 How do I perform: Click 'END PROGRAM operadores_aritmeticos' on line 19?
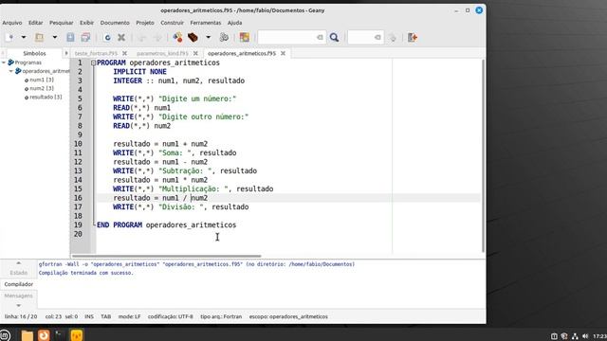pyautogui.click(x=167, y=225)
